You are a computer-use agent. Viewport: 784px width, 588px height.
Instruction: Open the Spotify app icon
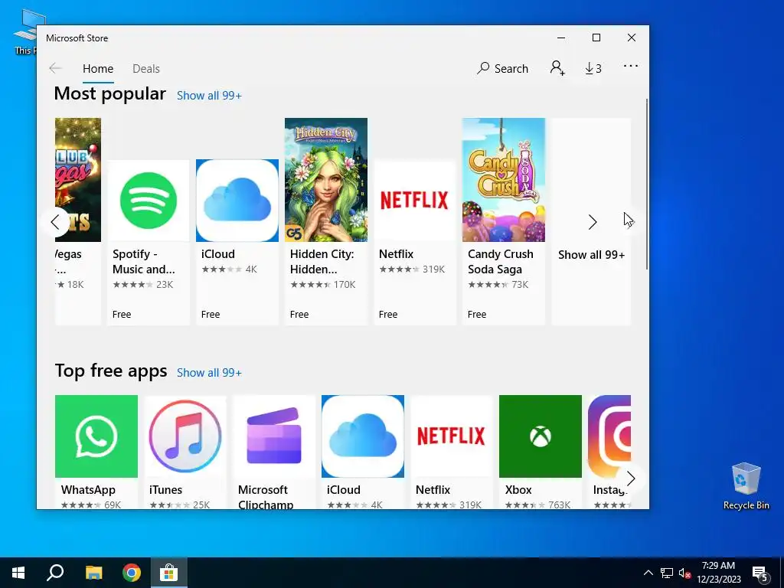(149, 201)
